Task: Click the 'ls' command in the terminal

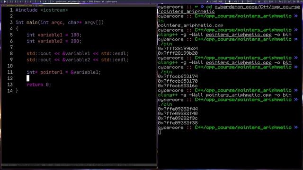Action: click(161, 21)
